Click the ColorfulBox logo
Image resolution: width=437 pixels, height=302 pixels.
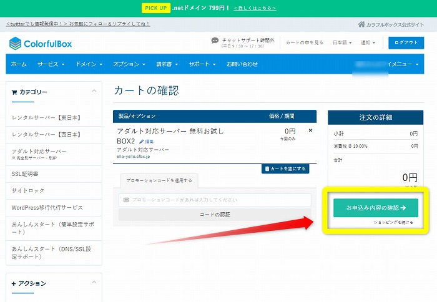pos(41,43)
